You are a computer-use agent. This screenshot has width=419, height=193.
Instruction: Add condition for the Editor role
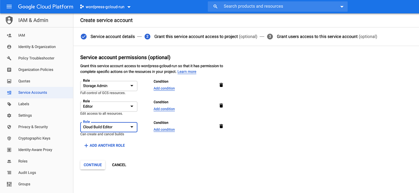(164, 109)
